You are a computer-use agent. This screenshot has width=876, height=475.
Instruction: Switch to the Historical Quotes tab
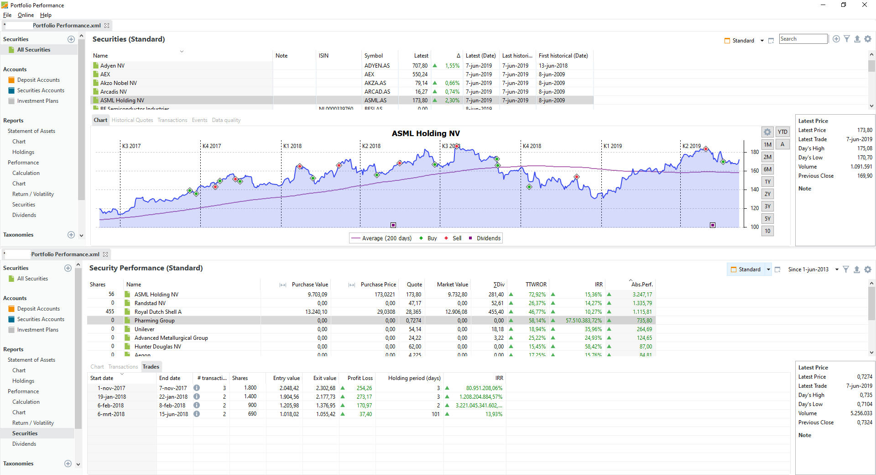click(x=132, y=120)
